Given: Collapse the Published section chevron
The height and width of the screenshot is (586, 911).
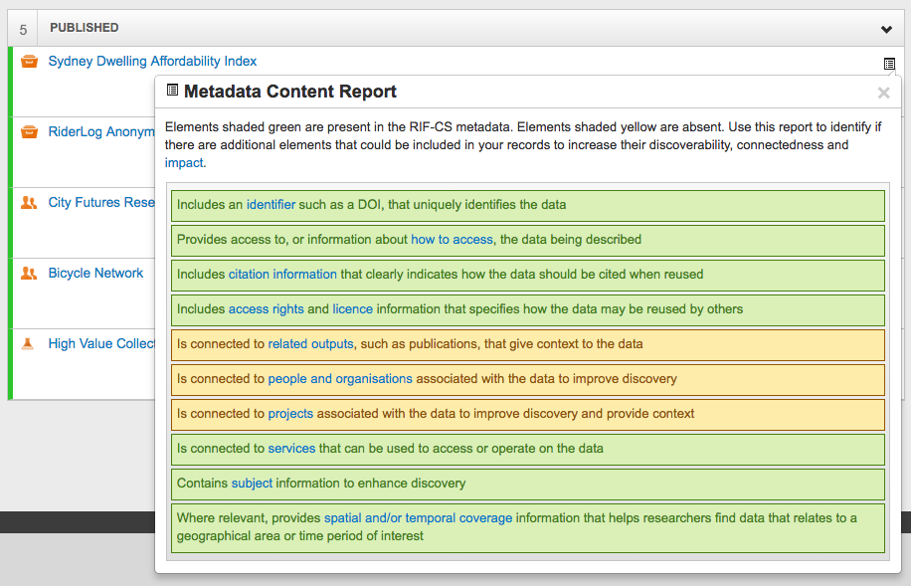Looking at the screenshot, I should (886, 29).
